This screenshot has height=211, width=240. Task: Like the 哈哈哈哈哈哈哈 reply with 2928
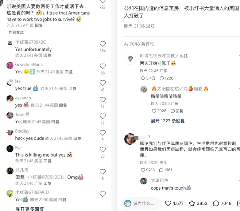[x=154, y=111]
